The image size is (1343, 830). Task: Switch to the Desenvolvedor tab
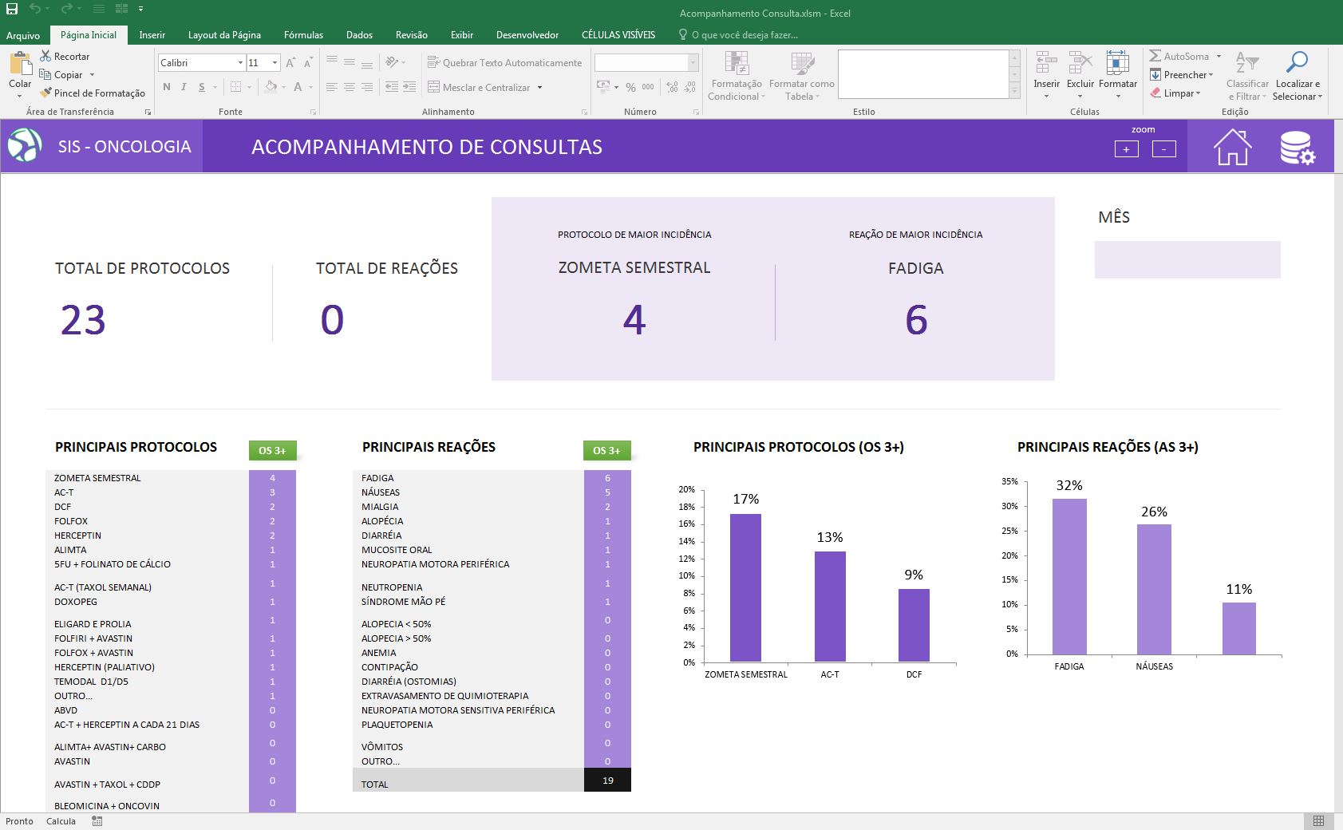[527, 35]
